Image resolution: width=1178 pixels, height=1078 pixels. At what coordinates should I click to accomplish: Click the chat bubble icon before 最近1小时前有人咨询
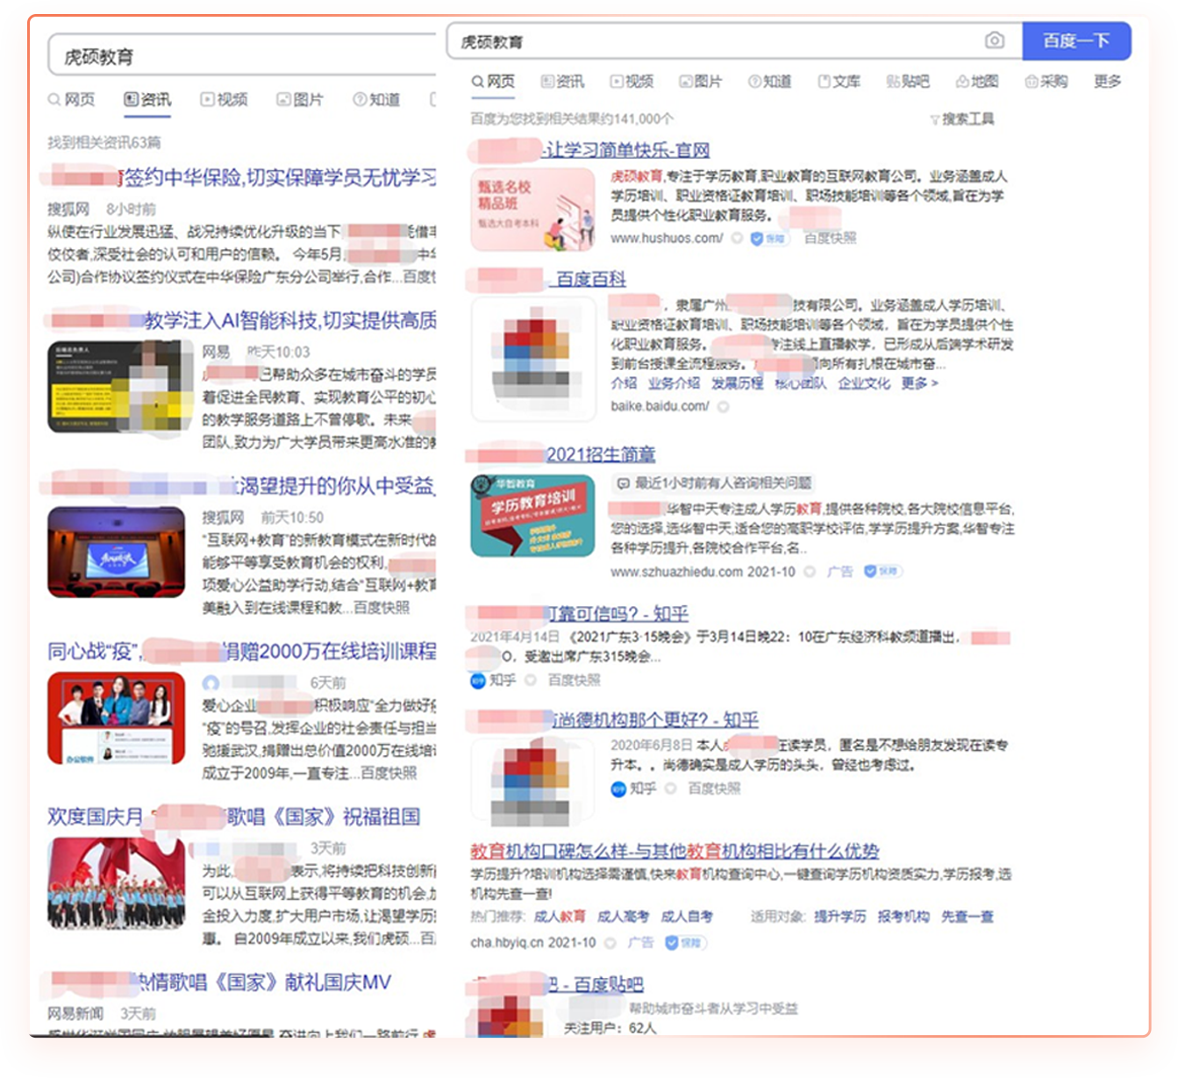(623, 482)
